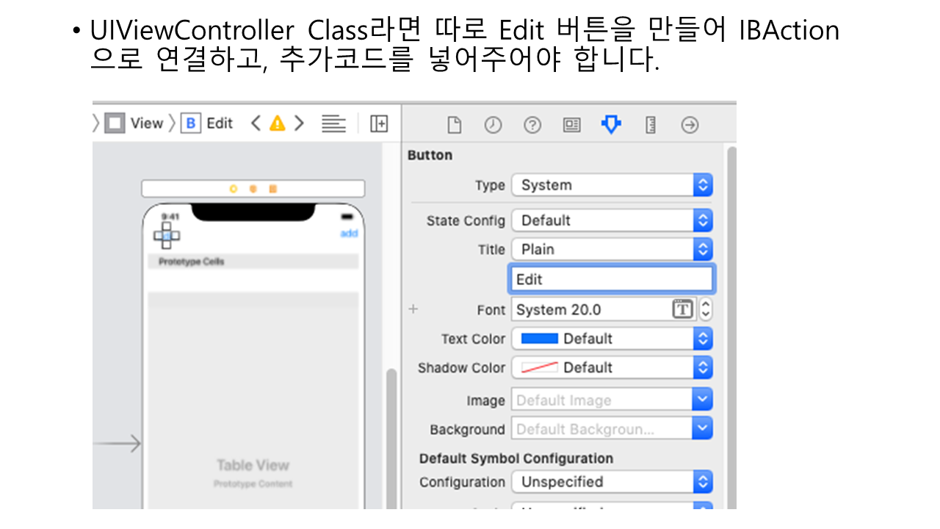Open the Identity inspector tab
The height and width of the screenshot is (529, 940).
coord(571,126)
